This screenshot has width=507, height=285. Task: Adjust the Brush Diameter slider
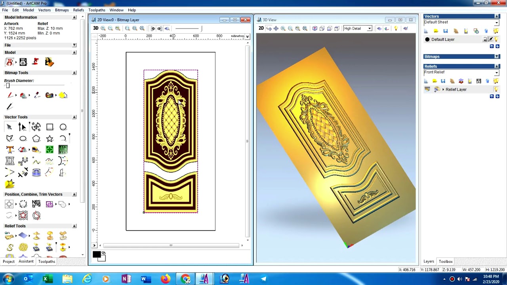tap(8, 85)
